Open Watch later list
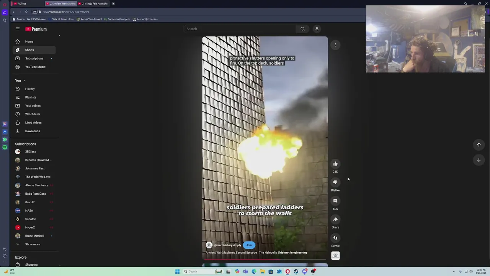The image size is (490, 276). click(34, 114)
